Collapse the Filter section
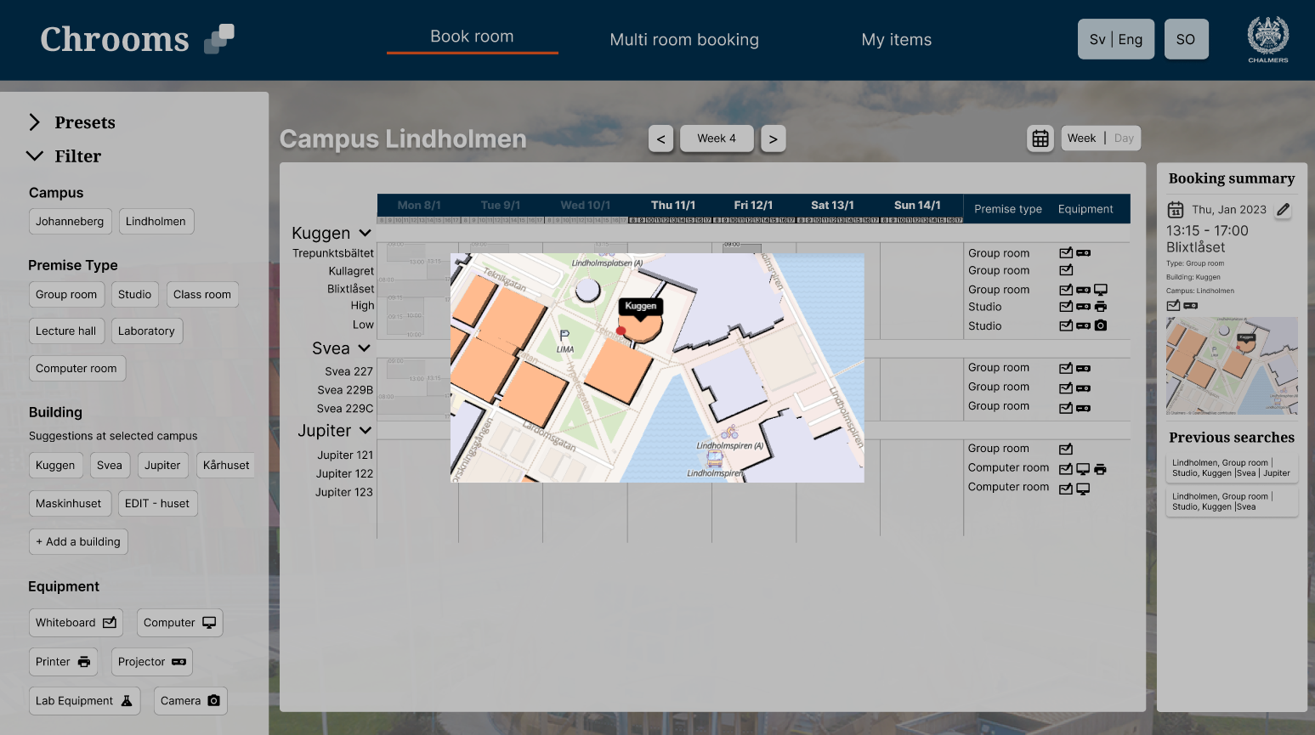The height and width of the screenshot is (735, 1315). click(35, 156)
